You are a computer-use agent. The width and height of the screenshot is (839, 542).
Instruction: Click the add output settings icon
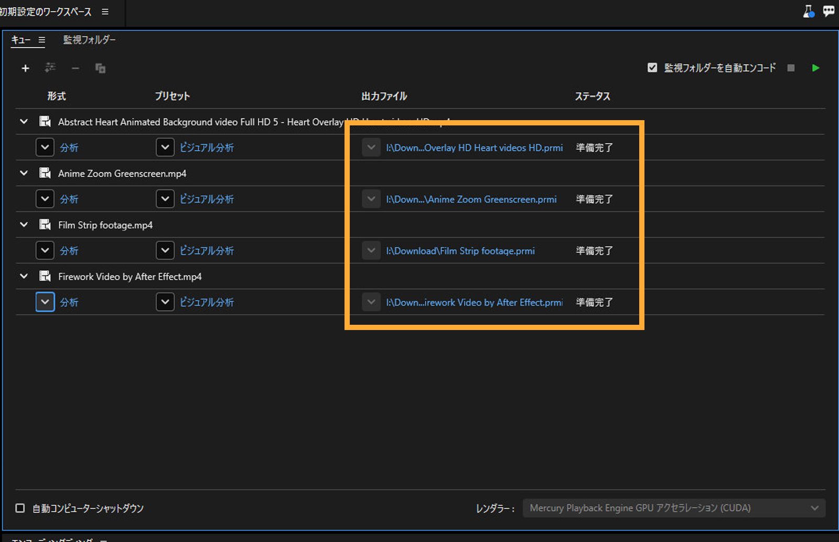(50, 68)
